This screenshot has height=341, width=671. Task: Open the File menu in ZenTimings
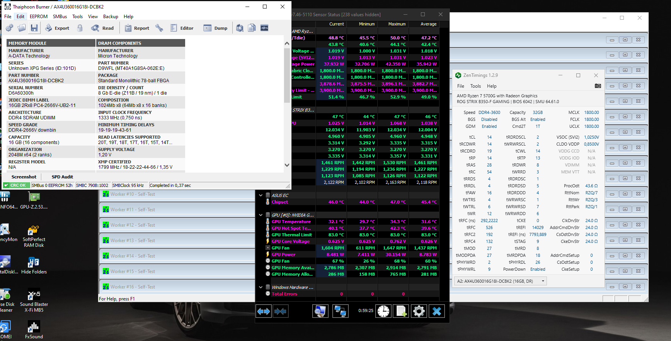461,86
